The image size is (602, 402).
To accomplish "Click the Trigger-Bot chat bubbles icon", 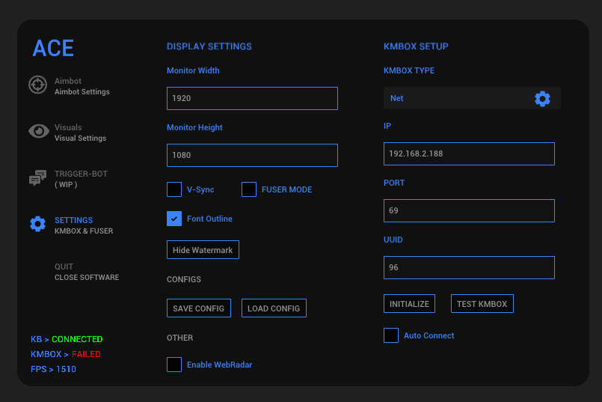I will pos(37,178).
